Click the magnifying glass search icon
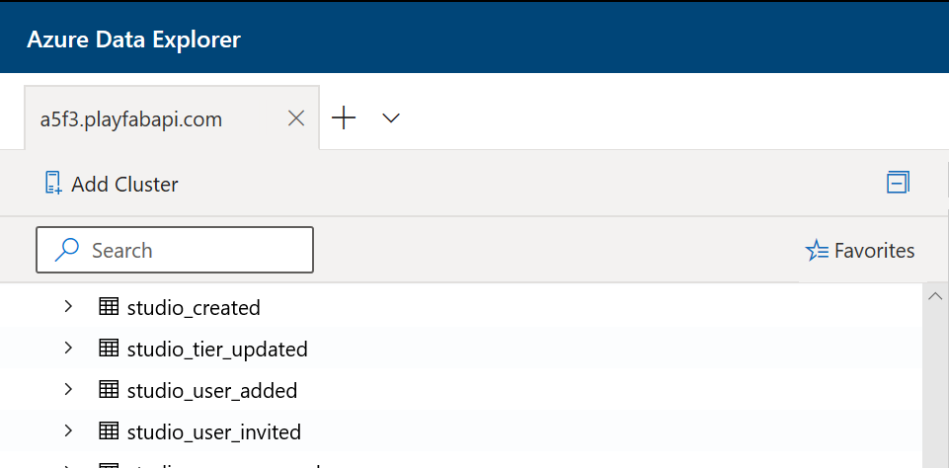The height and width of the screenshot is (468, 949). click(x=66, y=250)
